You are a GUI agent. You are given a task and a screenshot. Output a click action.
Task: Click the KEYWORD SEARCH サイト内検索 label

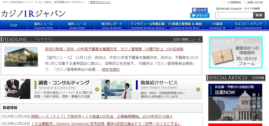pyautogui.click(x=238, y=9)
